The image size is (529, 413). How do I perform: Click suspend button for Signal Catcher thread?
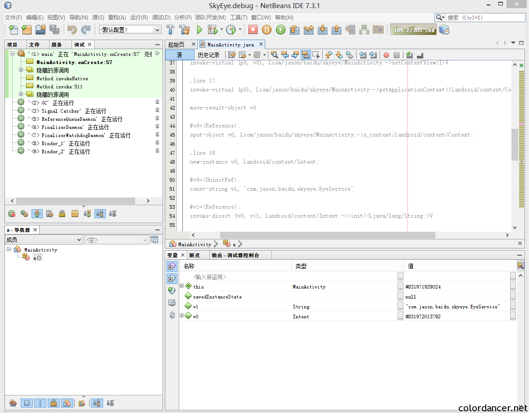157,110
